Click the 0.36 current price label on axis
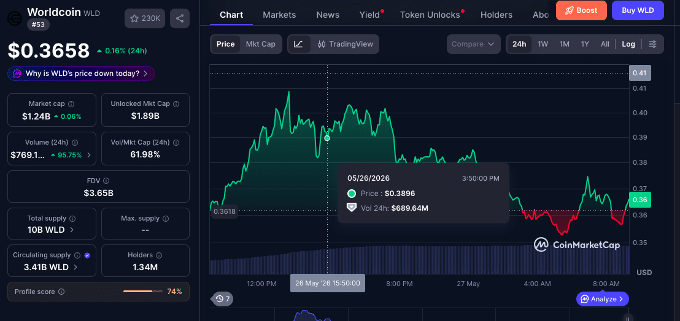 pyautogui.click(x=639, y=200)
